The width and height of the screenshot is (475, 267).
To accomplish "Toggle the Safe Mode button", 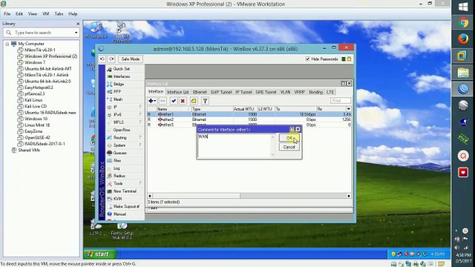I will [x=131, y=59].
